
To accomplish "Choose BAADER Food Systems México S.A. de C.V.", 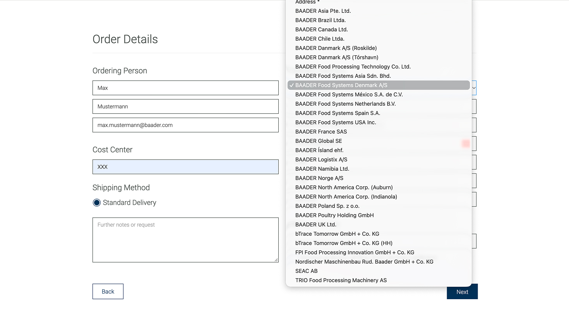I will [379, 94].
